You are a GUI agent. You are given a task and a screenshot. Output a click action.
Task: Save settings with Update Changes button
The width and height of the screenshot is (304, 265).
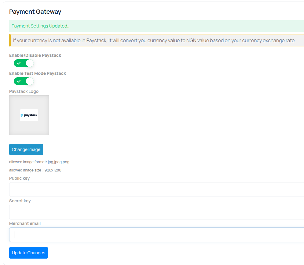[28, 253]
